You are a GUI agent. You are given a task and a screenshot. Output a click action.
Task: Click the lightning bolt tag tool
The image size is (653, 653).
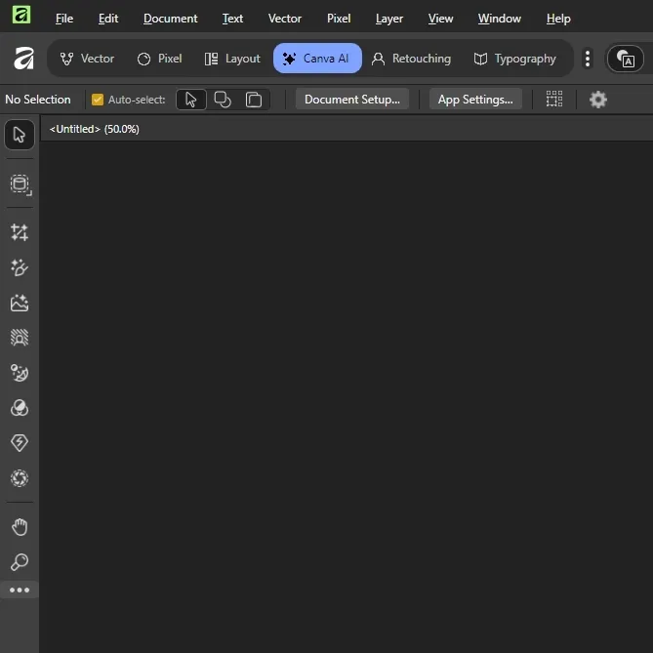pos(20,443)
